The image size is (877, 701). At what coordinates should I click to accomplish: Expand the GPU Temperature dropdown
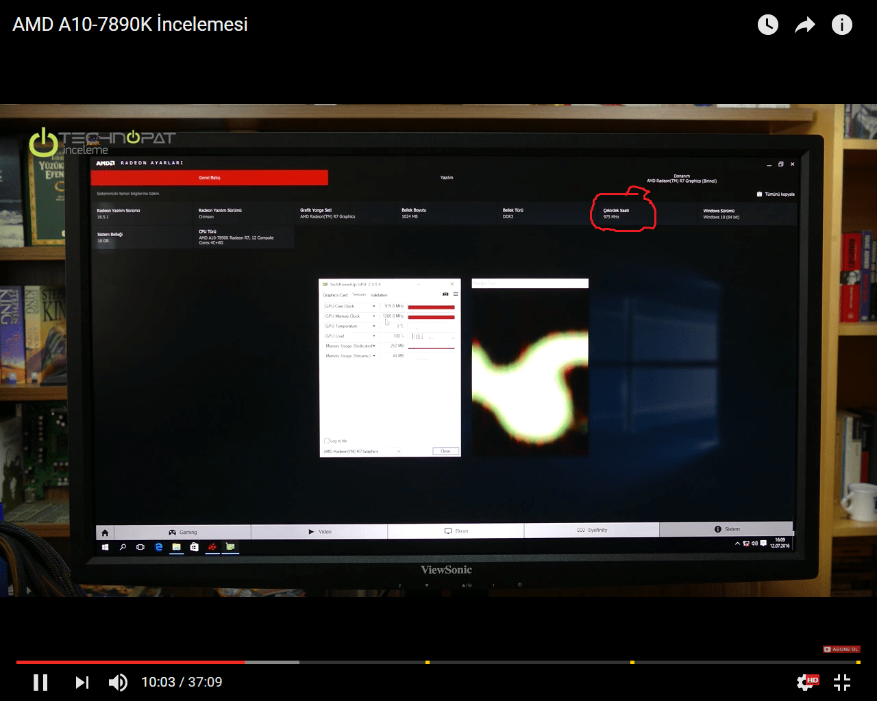coord(374,326)
